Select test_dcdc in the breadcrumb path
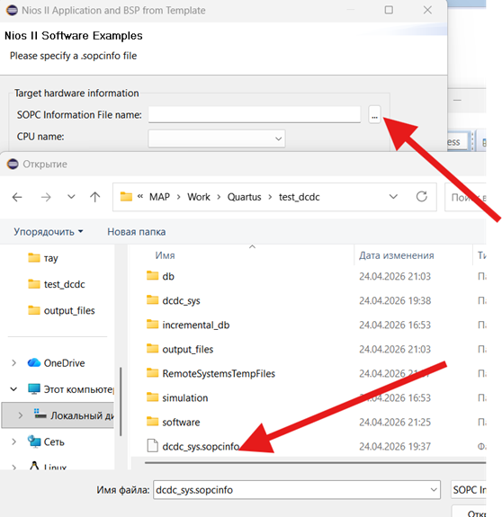Image resolution: width=502 pixels, height=517 pixels. pos(300,197)
